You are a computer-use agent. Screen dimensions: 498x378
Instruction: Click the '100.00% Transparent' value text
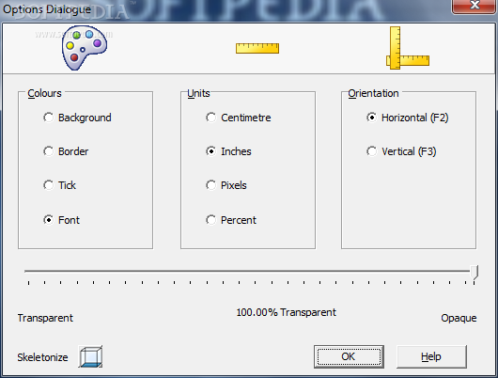point(287,312)
